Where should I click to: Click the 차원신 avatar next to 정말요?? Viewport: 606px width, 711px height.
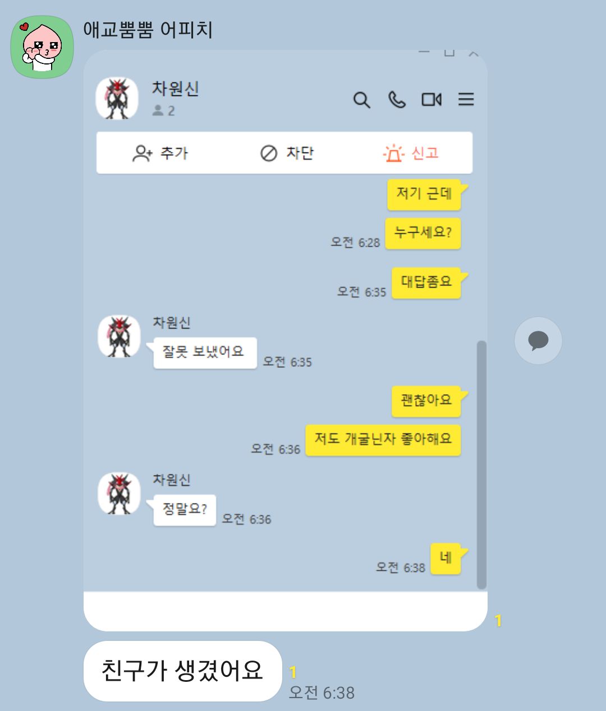click(119, 493)
